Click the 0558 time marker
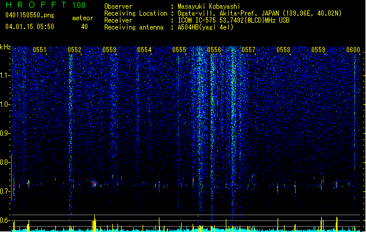 coord(283,50)
